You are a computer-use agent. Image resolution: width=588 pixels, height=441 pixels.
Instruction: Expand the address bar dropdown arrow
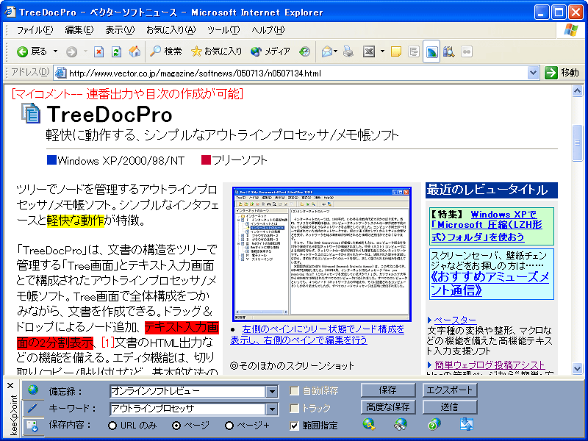(x=533, y=73)
